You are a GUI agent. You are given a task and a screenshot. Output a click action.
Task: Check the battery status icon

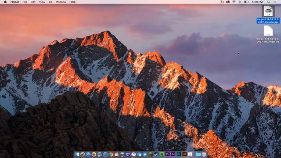[x=246, y=2]
